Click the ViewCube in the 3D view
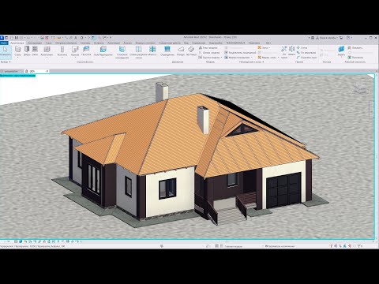This screenshot has width=379, height=284. point(359,88)
